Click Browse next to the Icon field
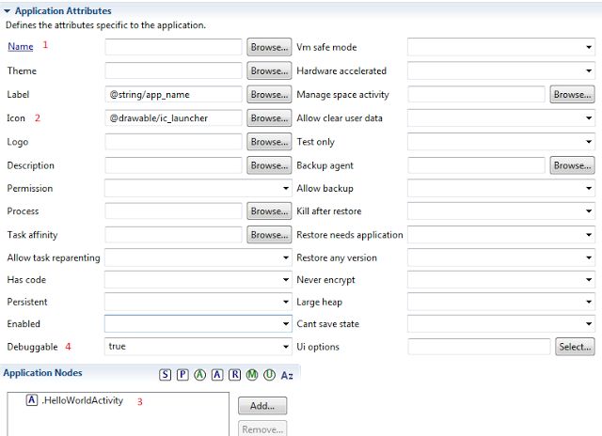Image resolution: width=602 pixels, height=436 pixels. 269,118
